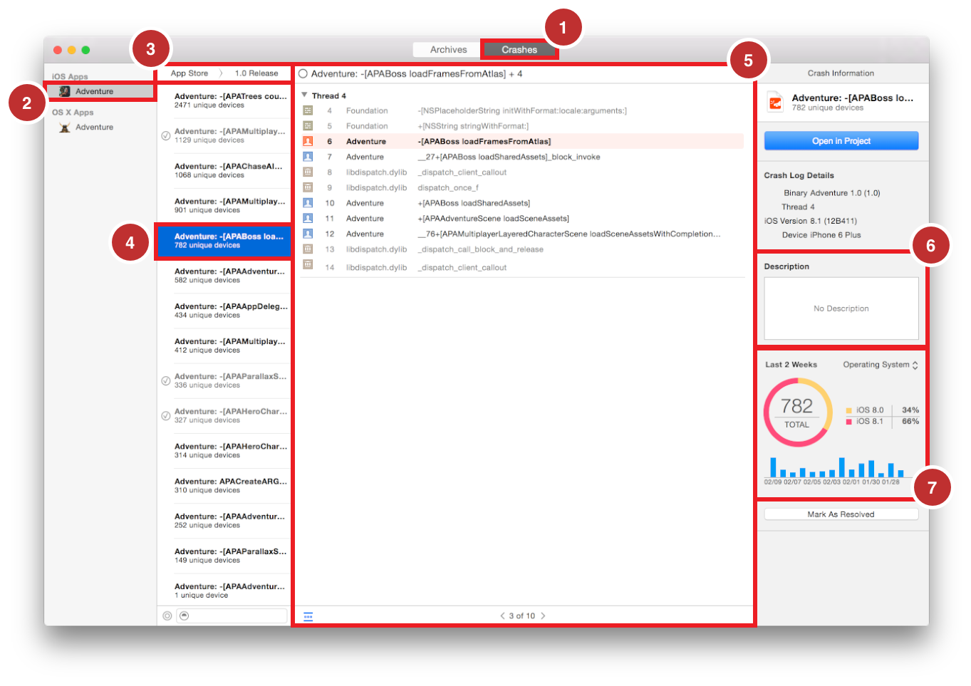Click user code icon on frame 7

(x=308, y=157)
